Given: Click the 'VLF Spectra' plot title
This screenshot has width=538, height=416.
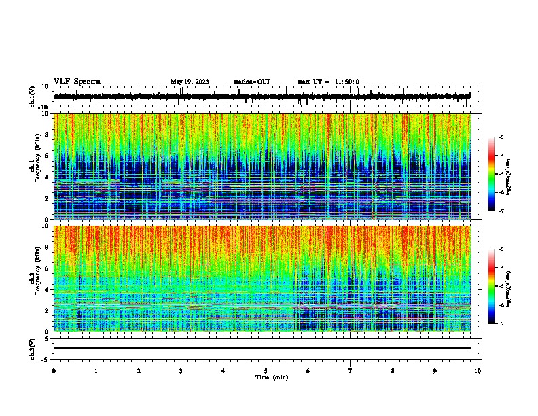Looking at the screenshot, I should [x=77, y=82].
